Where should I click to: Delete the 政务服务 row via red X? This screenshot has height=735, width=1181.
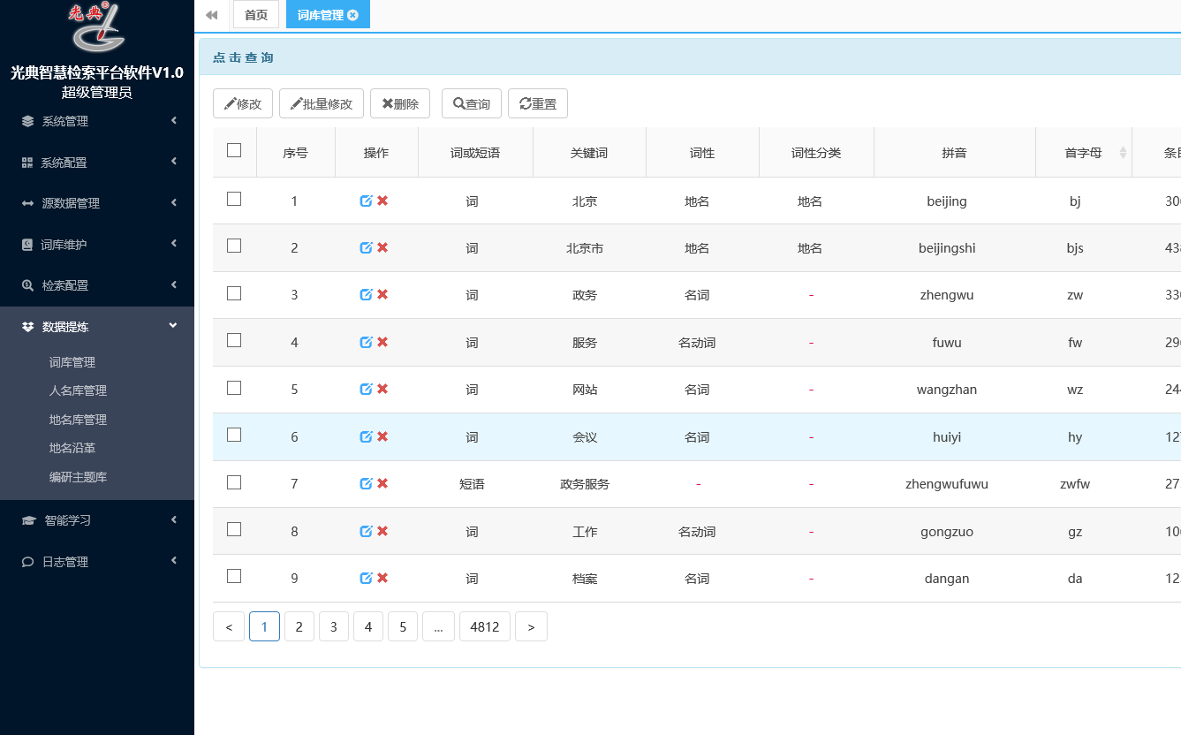click(382, 483)
